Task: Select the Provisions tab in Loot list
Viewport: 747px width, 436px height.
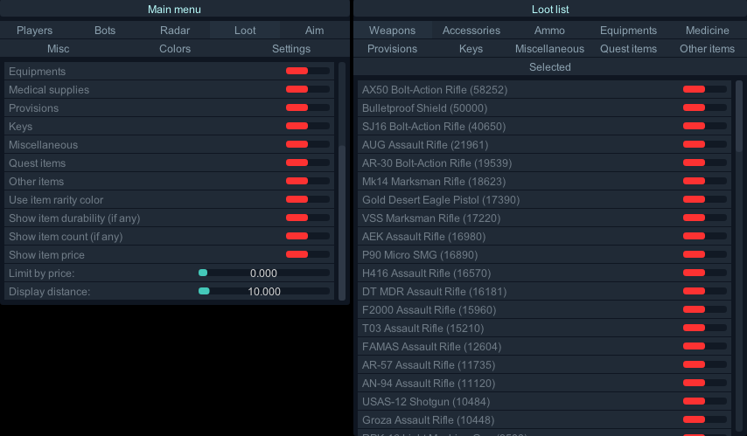Action: coord(392,49)
